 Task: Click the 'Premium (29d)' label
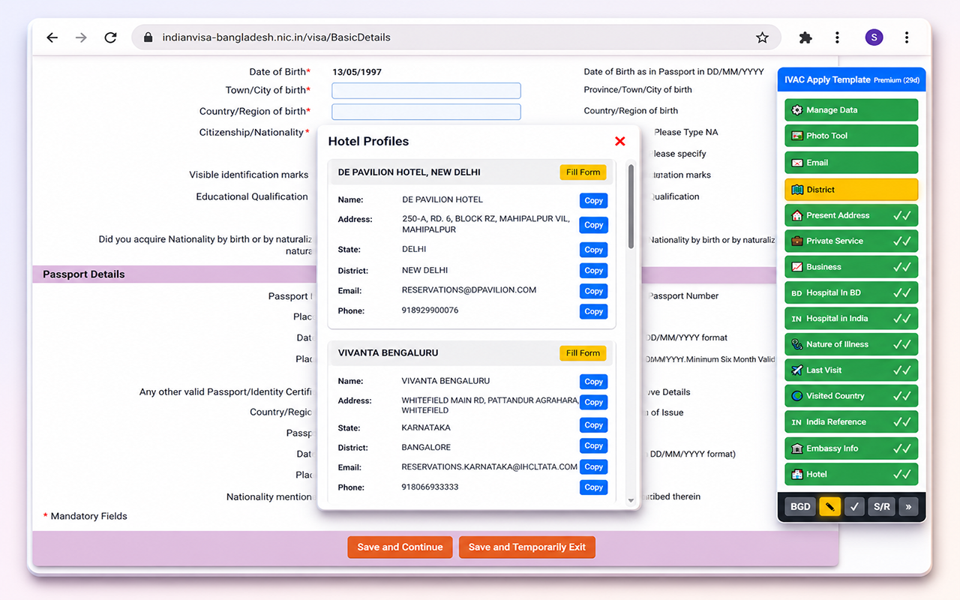[x=896, y=80]
